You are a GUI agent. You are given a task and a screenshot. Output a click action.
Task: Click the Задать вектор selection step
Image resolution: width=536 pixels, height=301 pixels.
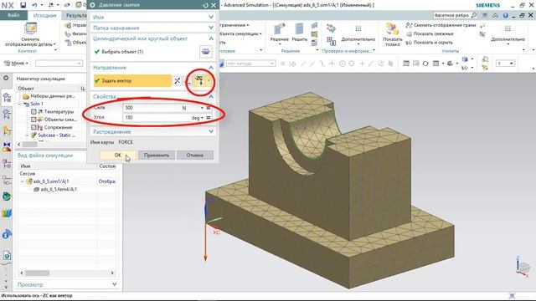click(132, 81)
